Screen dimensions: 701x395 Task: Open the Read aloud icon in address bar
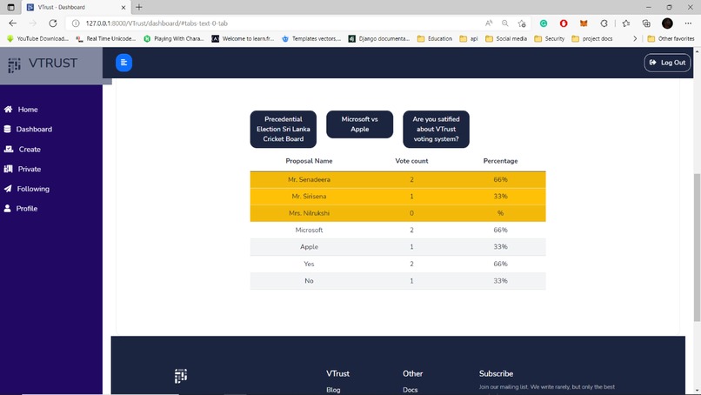click(x=489, y=23)
